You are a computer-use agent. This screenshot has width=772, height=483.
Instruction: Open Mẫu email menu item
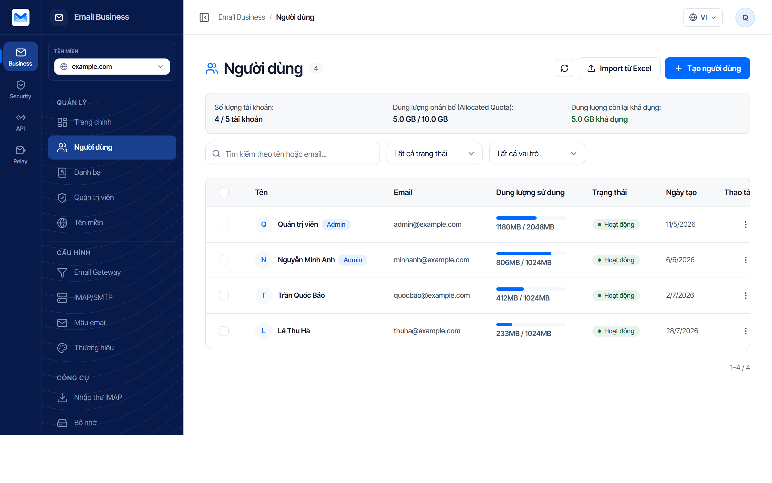point(112,323)
